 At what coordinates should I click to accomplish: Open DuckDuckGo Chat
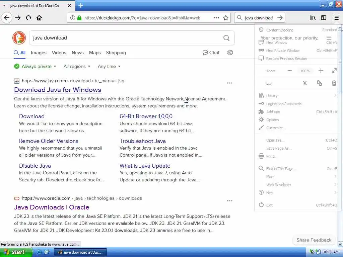coord(211,53)
